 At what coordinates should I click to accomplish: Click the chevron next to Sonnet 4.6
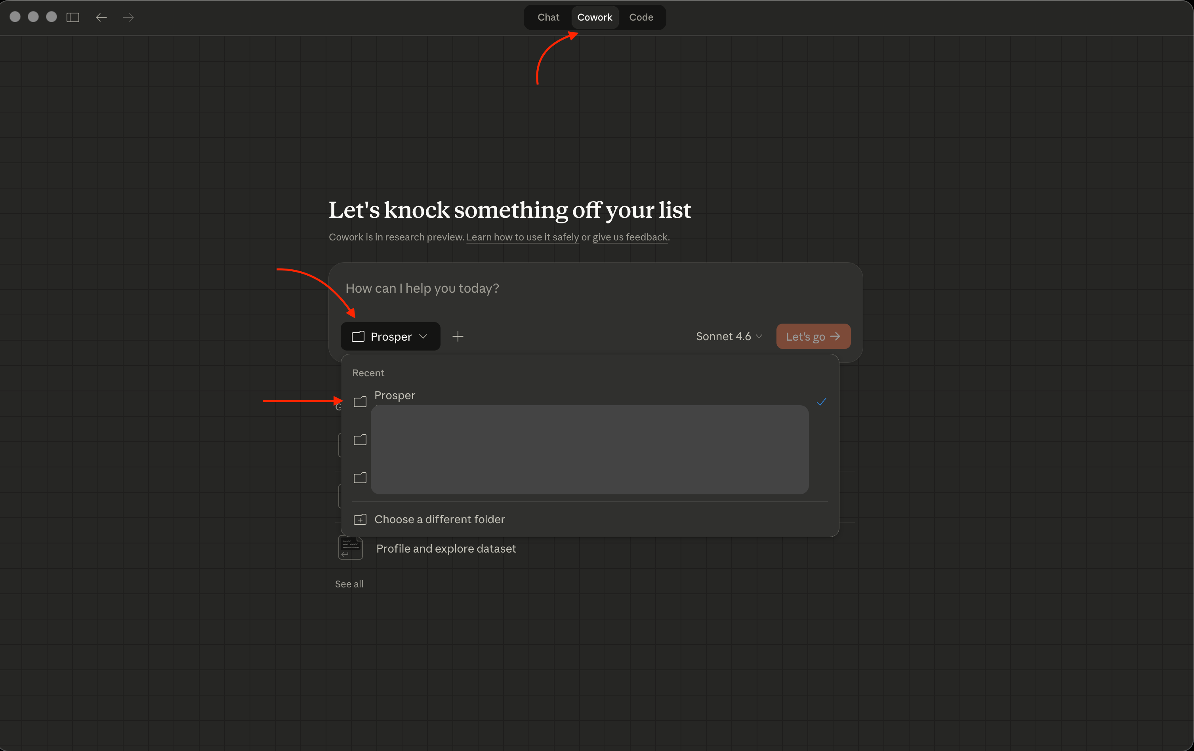pos(759,337)
